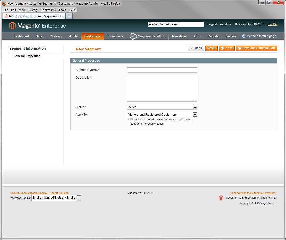Image resolution: width=286 pixels, height=240 pixels.
Task: Select the New Segment browser tab
Action: 34,16
